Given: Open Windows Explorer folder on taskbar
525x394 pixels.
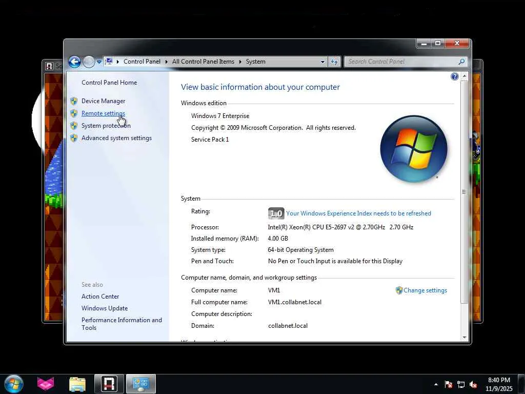Looking at the screenshot, I should coord(77,384).
